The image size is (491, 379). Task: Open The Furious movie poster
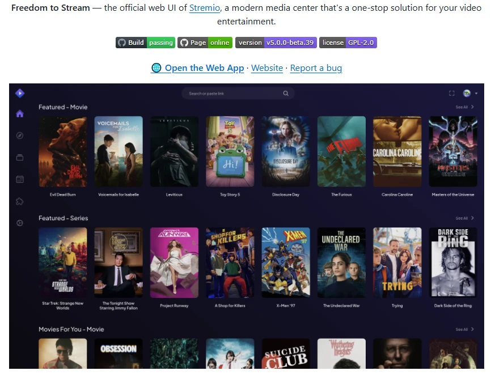coord(341,151)
